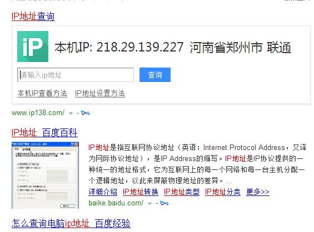Open the IP地址分类 sublink
The width and height of the screenshot is (314, 232).
[223, 192]
